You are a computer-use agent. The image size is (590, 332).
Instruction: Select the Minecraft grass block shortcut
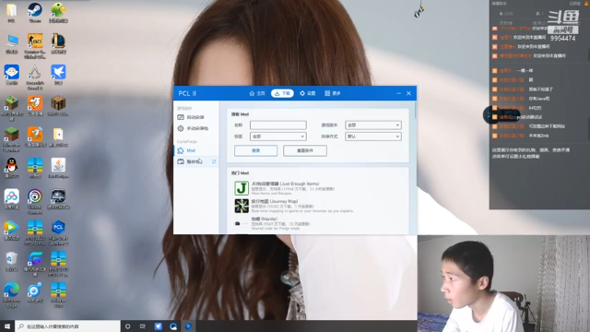pos(12,109)
